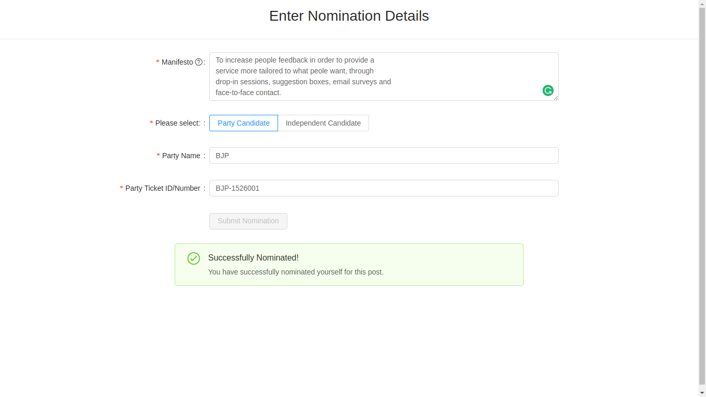Click the scrollbar up arrow

tap(702, 3)
